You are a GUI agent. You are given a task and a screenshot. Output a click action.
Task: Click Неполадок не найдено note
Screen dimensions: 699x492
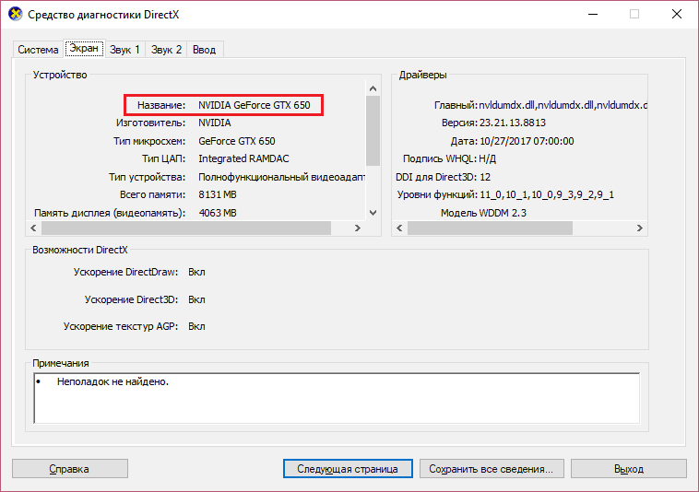click(113, 381)
